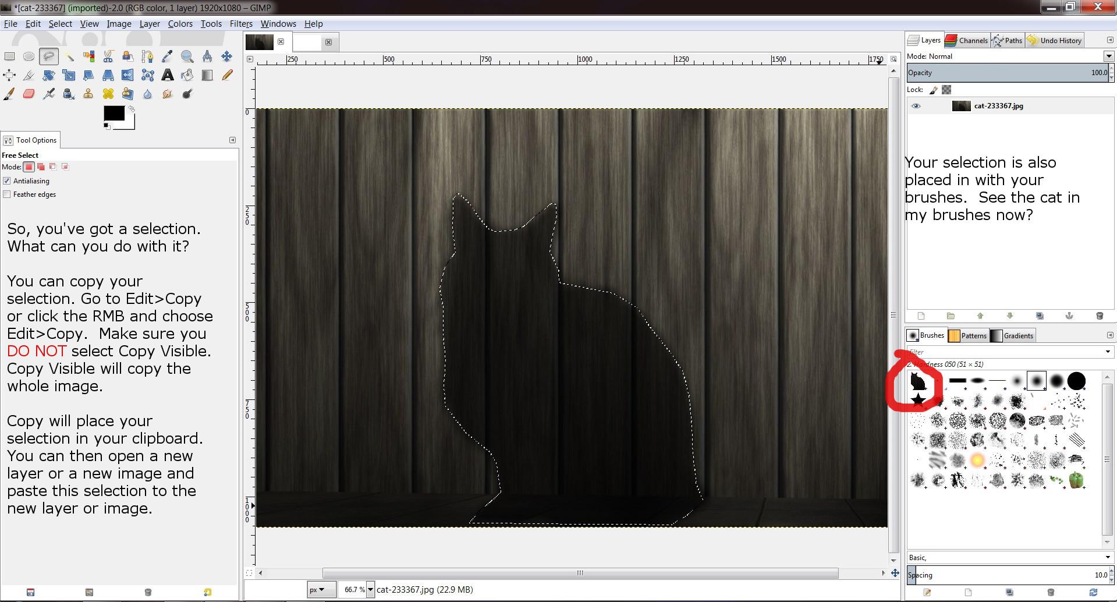This screenshot has height=602, width=1117.
Task: Select the Eraser tool
Action: point(29,94)
